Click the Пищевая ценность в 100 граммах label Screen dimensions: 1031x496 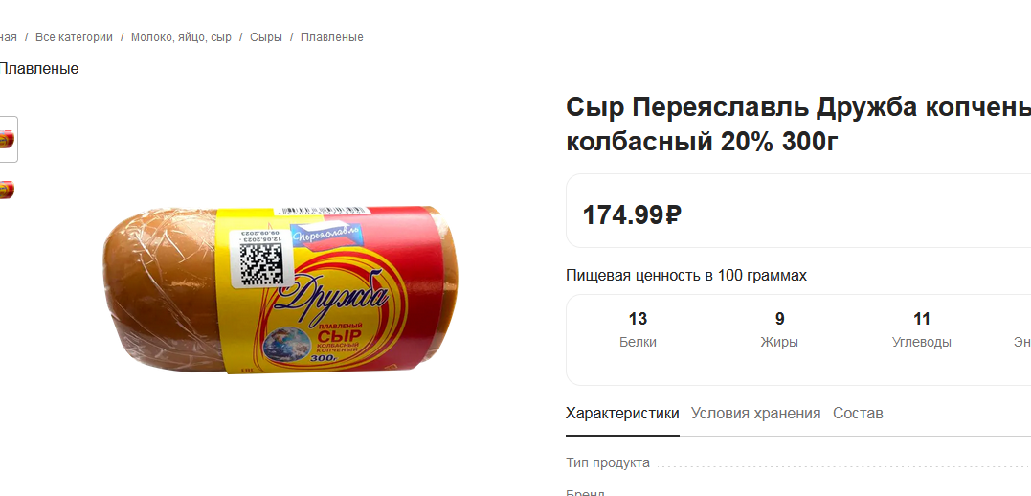(685, 276)
